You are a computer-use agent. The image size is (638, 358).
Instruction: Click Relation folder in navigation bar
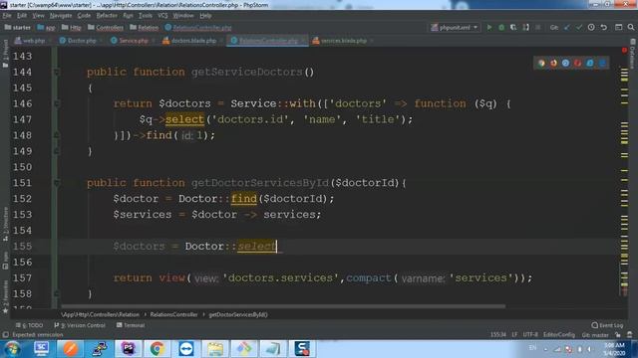pos(144,28)
